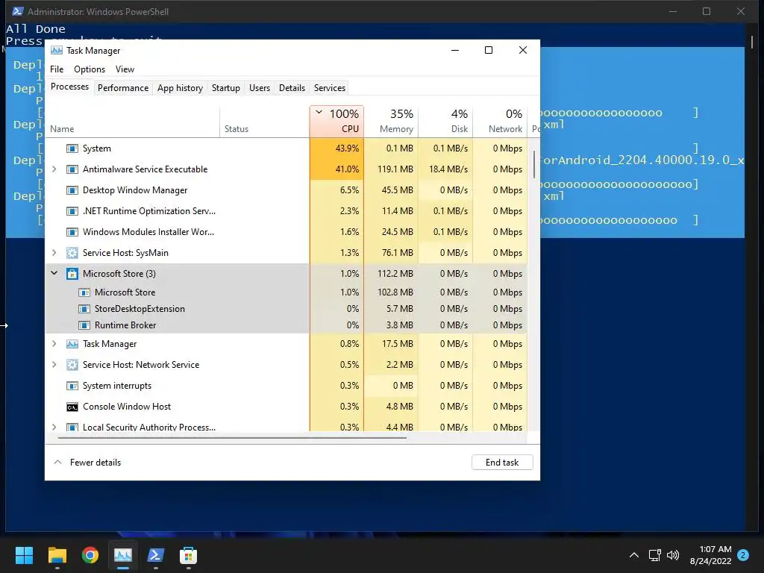This screenshot has width=764, height=573.
Task: Open File Explorer from the taskbar
Action: (x=57, y=555)
